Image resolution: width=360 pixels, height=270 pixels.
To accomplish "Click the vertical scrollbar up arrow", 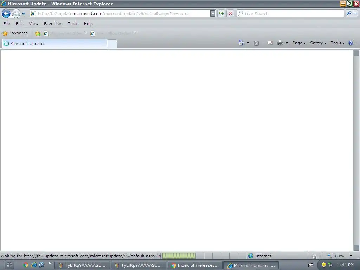I will [356, 53].
